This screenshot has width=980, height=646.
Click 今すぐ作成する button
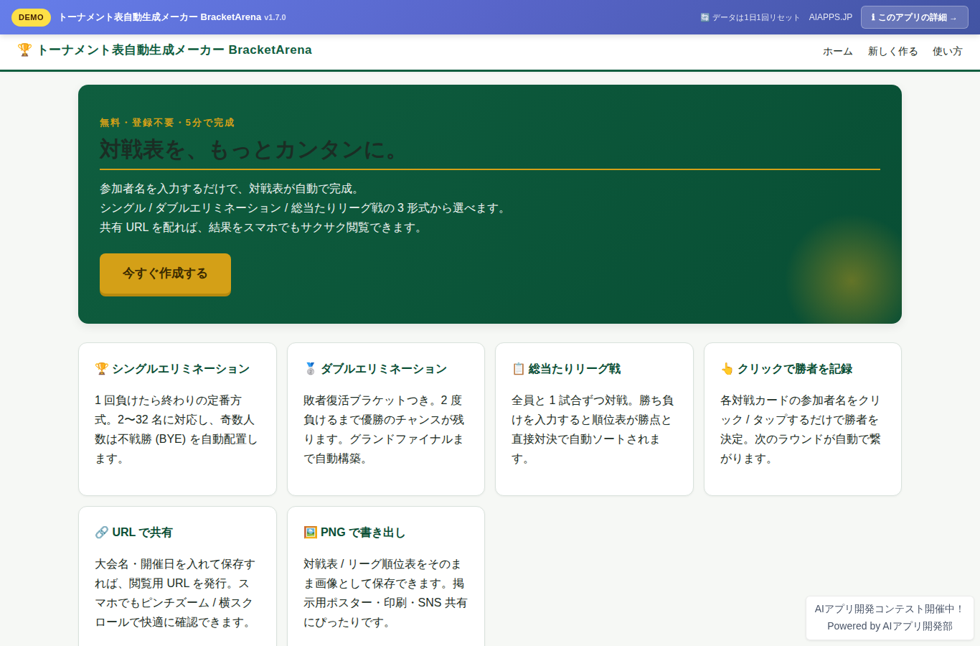[165, 273]
